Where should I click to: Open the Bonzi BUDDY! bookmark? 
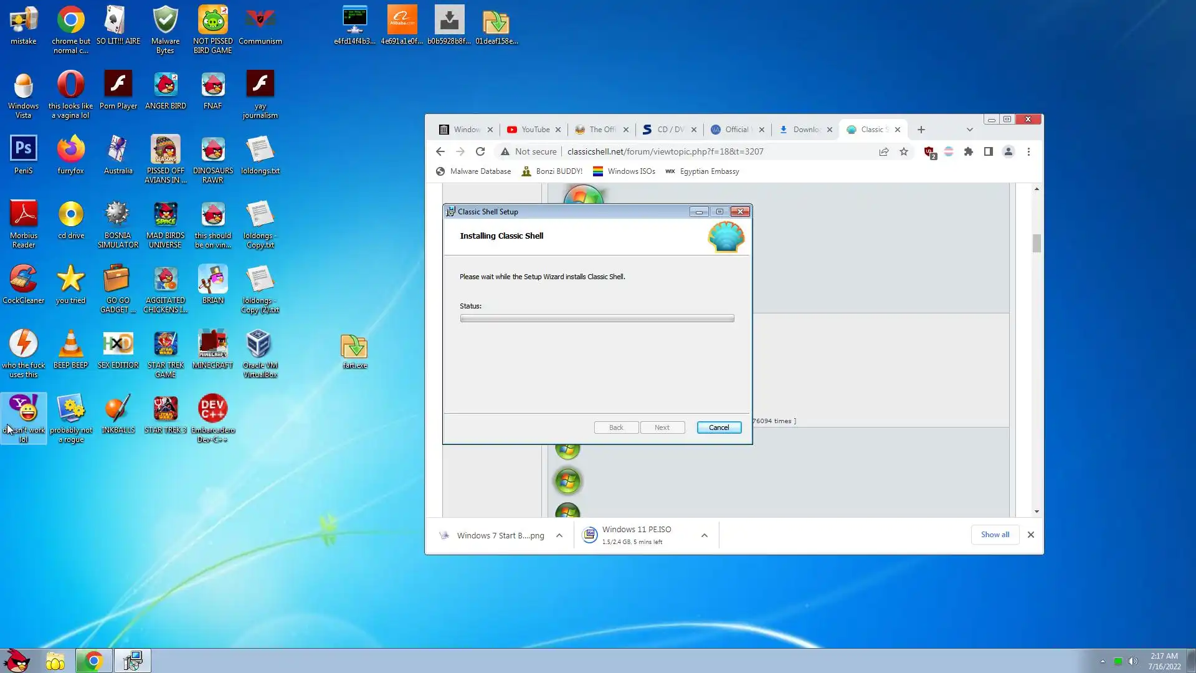tap(552, 171)
